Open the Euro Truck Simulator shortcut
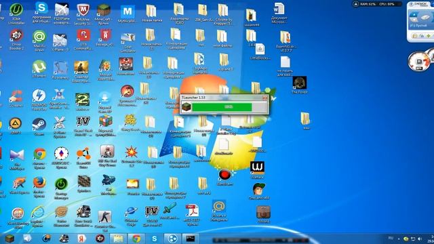Viewport: 434px width, 244px height. 83,212
